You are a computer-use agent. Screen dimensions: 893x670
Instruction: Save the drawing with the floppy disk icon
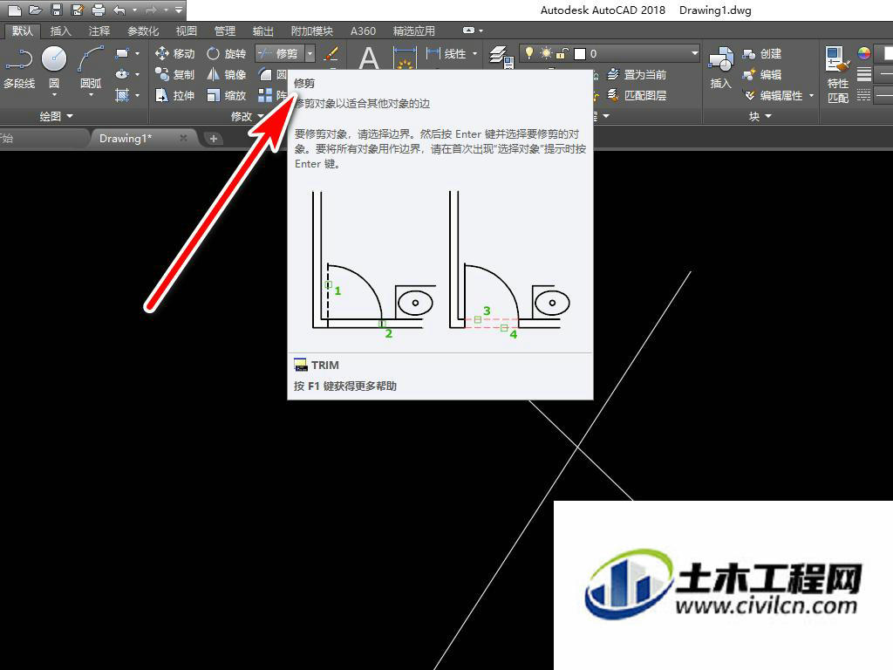click(x=57, y=10)
